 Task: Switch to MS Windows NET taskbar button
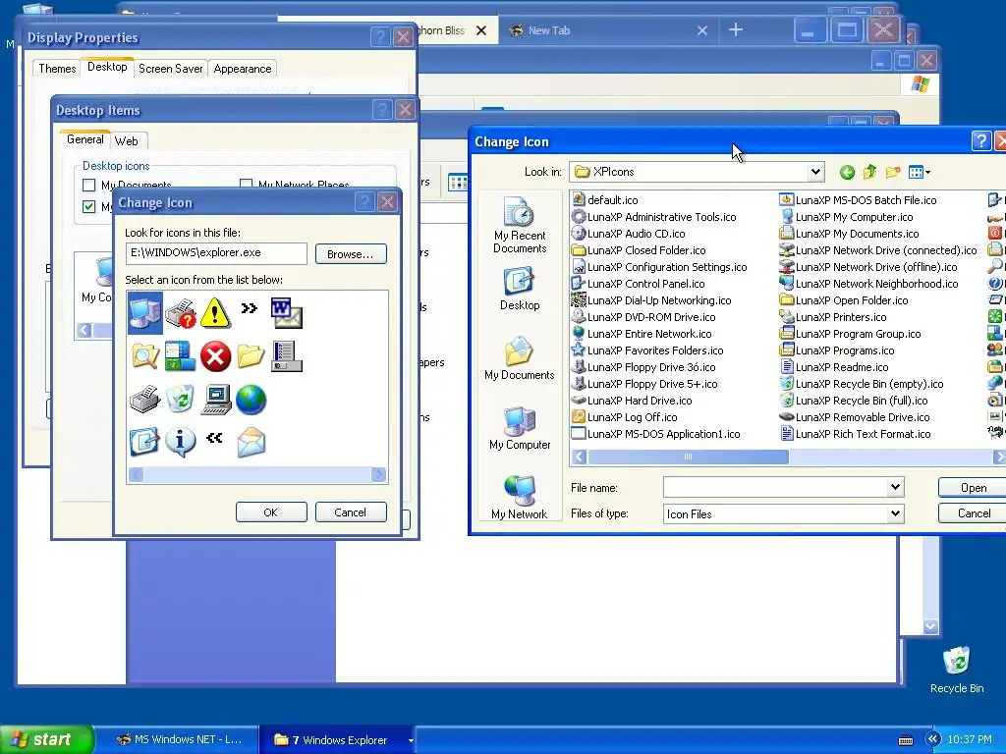tap(180, 739)
